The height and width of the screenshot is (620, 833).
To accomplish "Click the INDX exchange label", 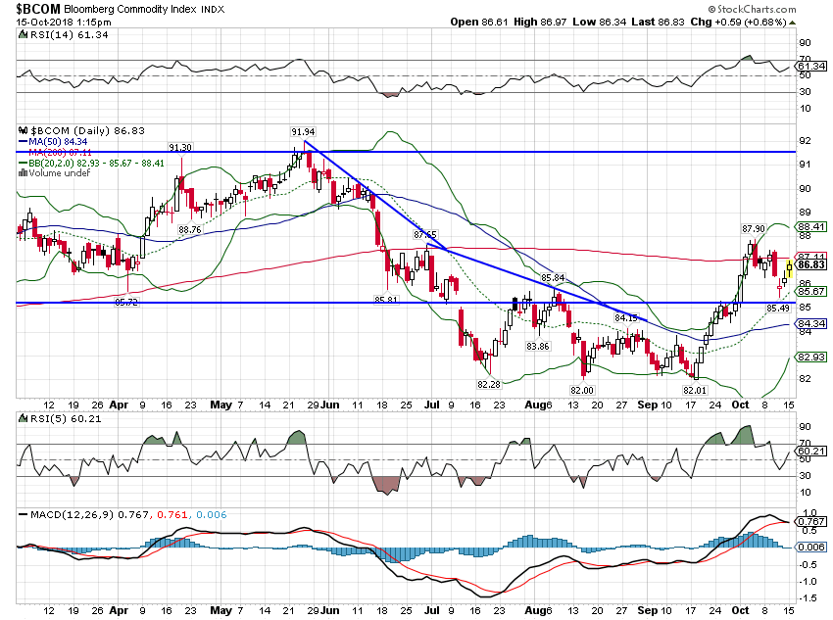I will pos(213,10).
